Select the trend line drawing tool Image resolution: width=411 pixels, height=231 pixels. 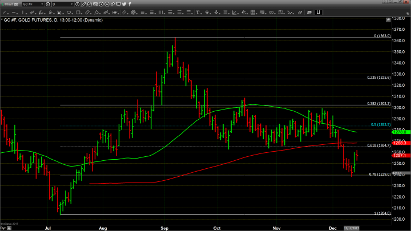tap(4, 13)
